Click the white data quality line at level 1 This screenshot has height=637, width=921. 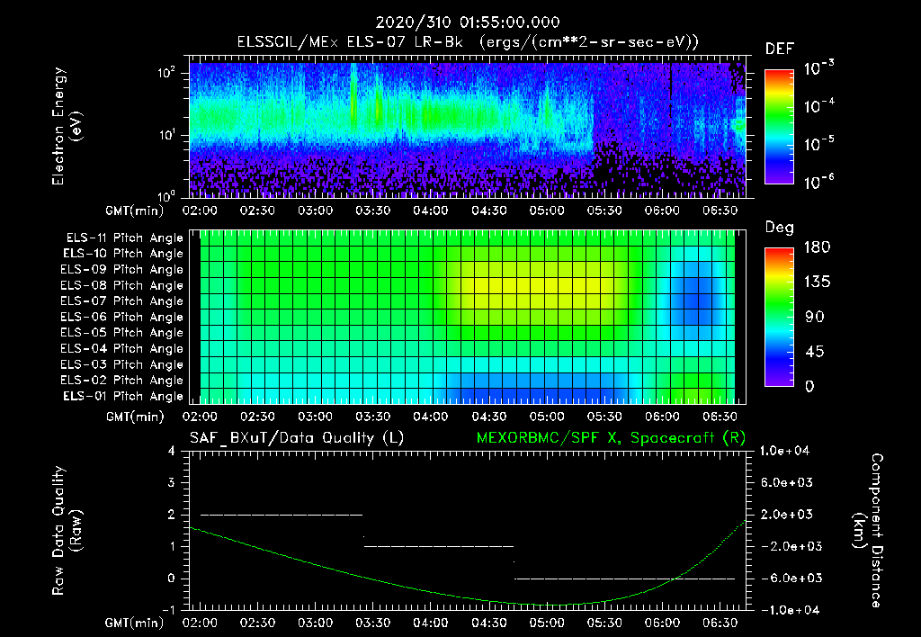pyautogui.click(x=439, y=546)
